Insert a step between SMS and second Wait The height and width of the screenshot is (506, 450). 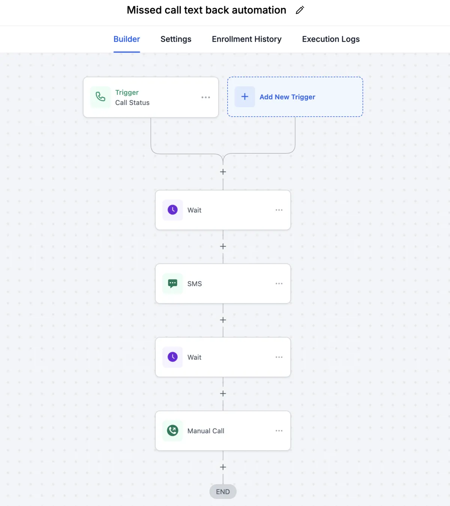223,320
